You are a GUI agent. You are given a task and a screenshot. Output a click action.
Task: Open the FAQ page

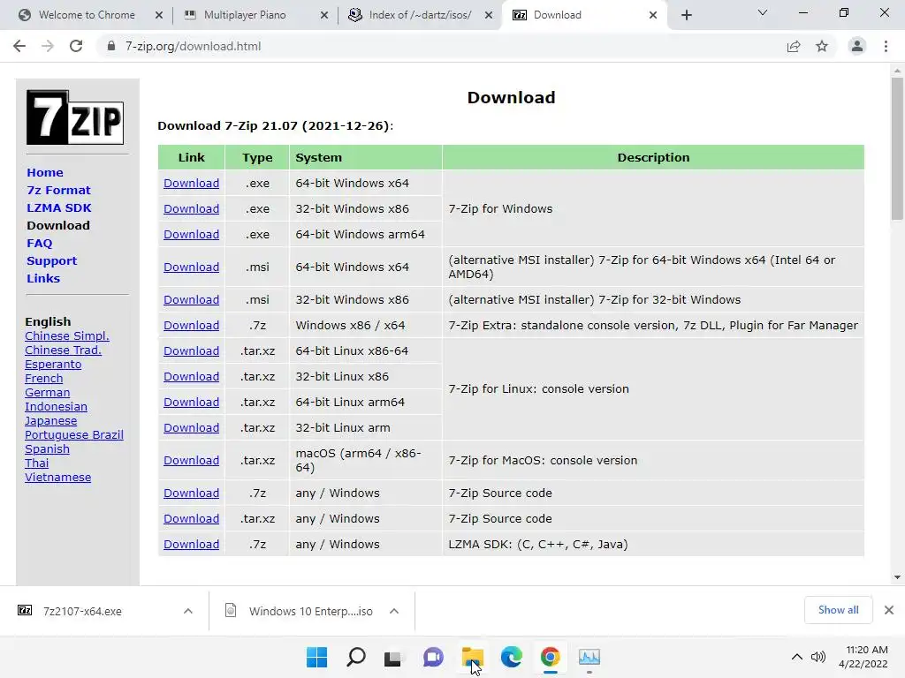[39, 244]
